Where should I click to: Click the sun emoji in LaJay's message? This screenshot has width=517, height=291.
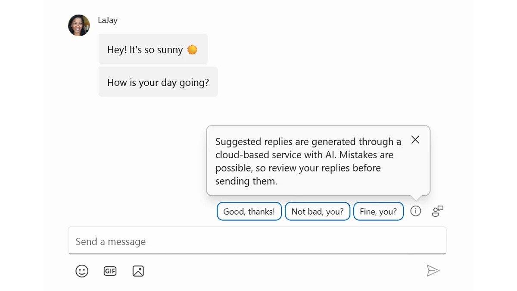pos(192,50)
